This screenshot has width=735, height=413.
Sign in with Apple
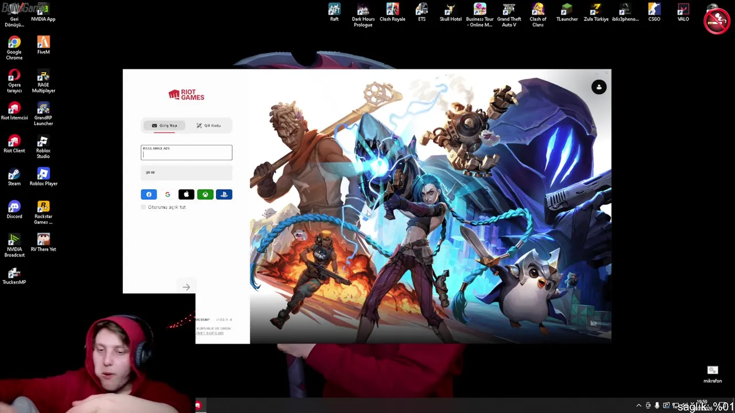point(186,194)
